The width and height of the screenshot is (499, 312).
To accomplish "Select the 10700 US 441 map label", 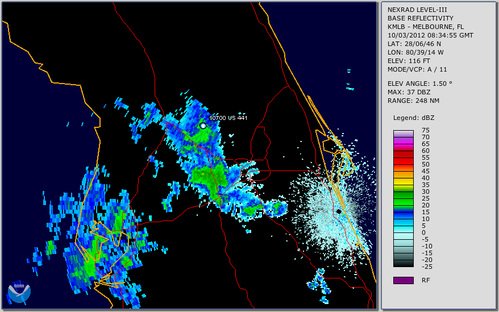I will pos(228,118).
